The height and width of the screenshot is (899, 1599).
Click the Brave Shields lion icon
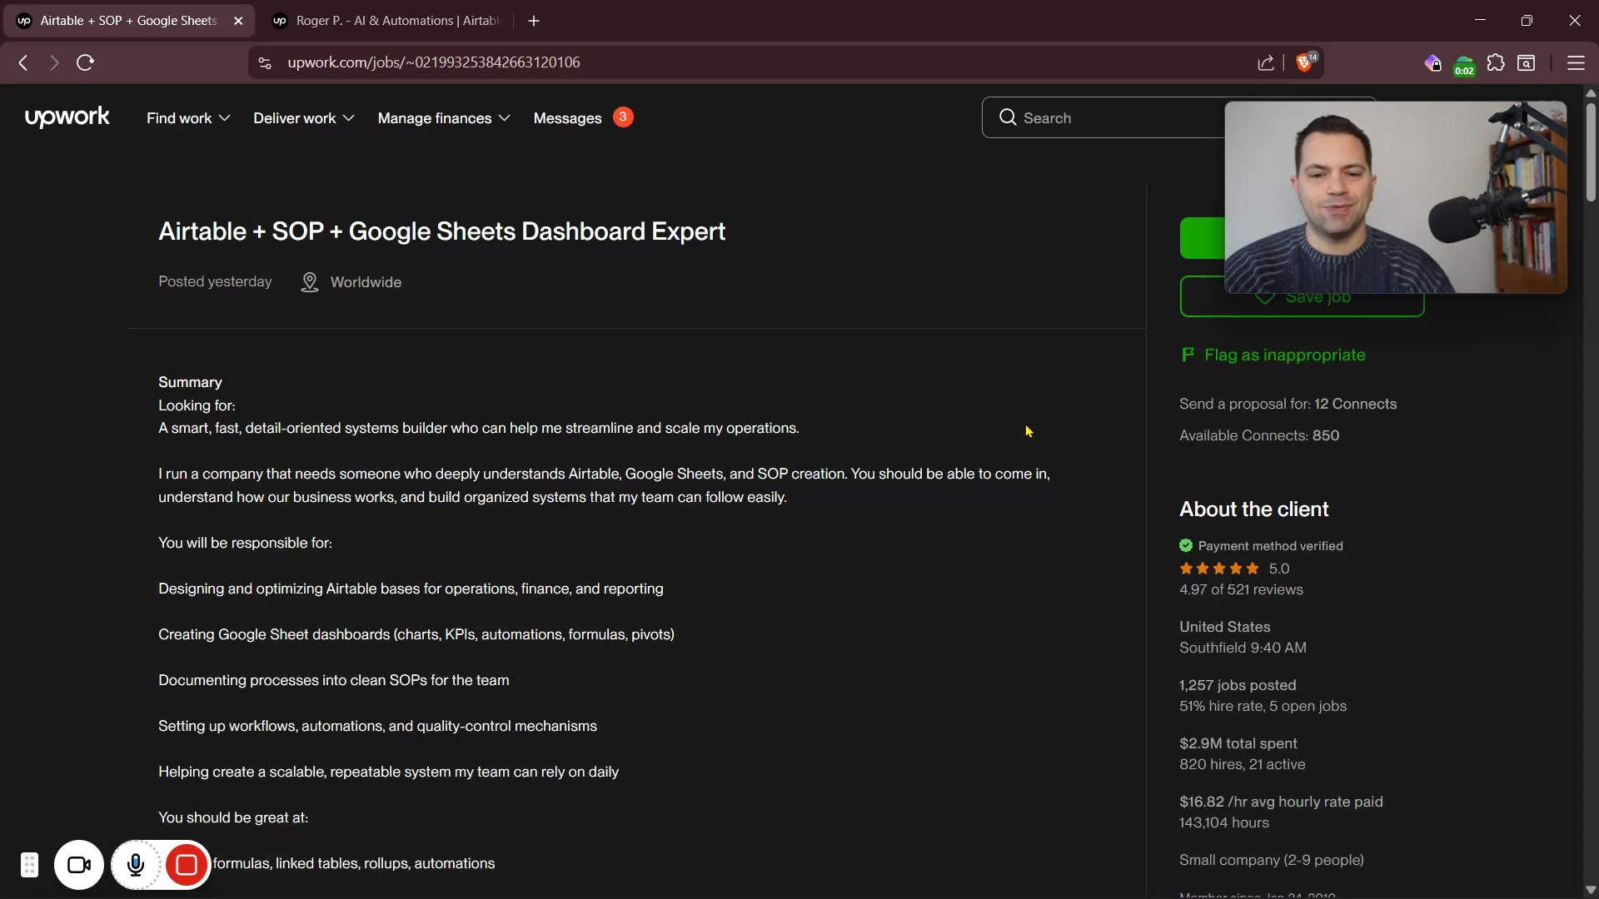[x=1305, y=62]
